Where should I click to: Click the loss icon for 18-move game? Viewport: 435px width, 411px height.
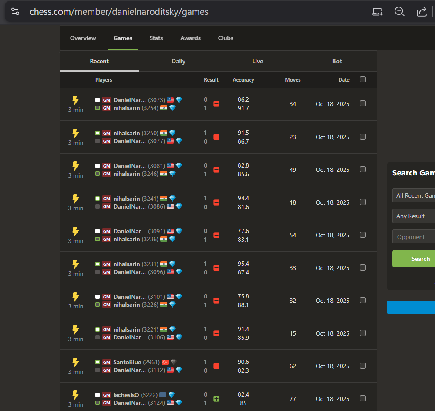[x=216, y=202]
